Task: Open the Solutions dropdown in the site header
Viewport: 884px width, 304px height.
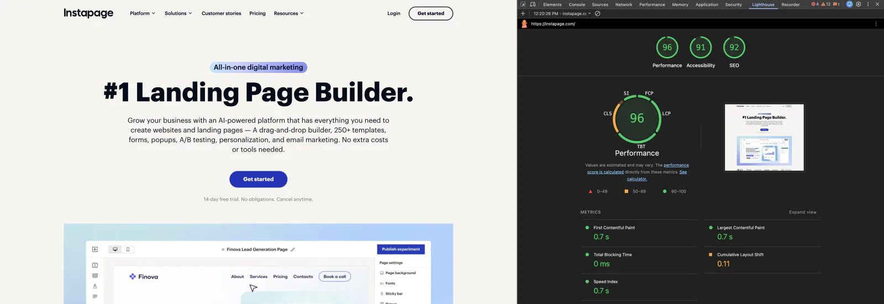Action: point(178,13)
